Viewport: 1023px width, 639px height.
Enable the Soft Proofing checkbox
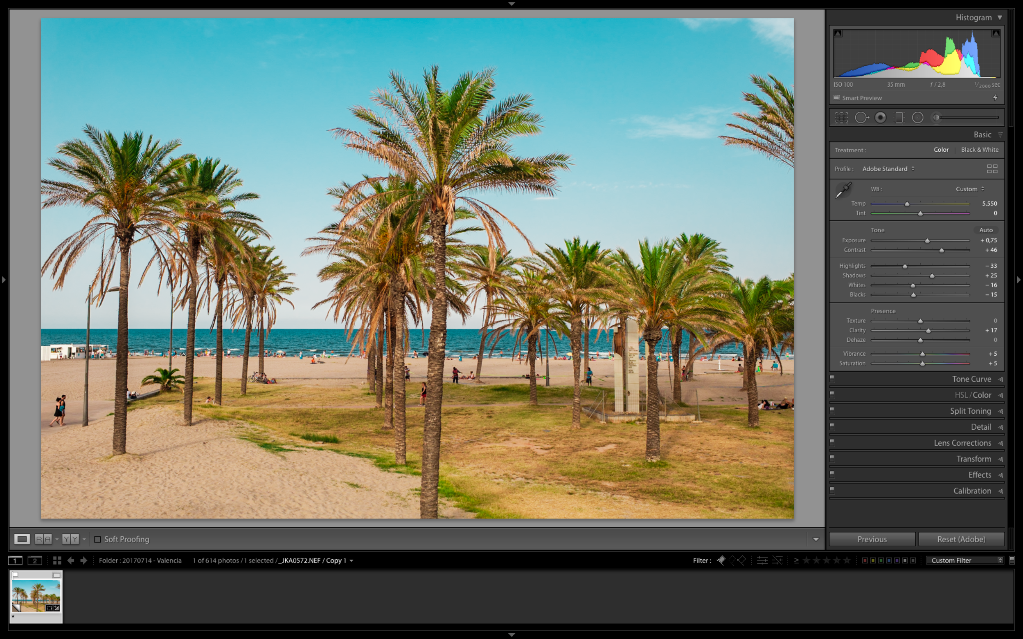point(98,539)
